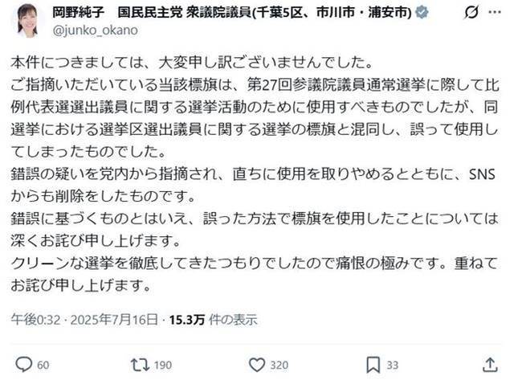The image size is (514, 384).
Task: Click the paragraph mentioning SNS deletion
Action: (257, 185)
